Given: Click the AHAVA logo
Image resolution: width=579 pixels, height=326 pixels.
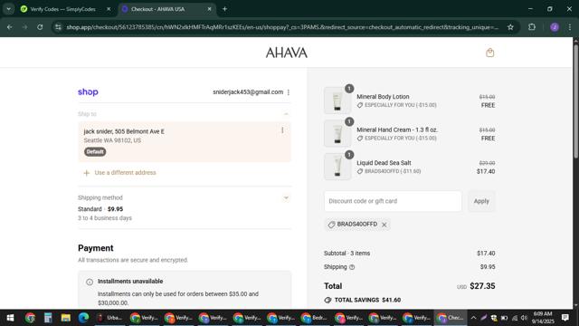Looking at the screenshot, I should click(x=287, y=53).
